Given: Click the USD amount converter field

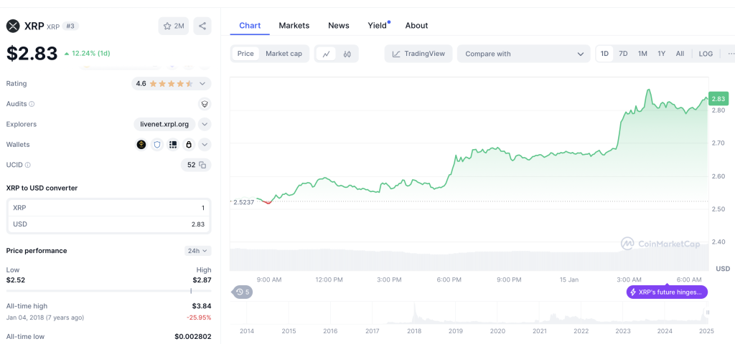Looking at the screenshot, I should (109, 224).
